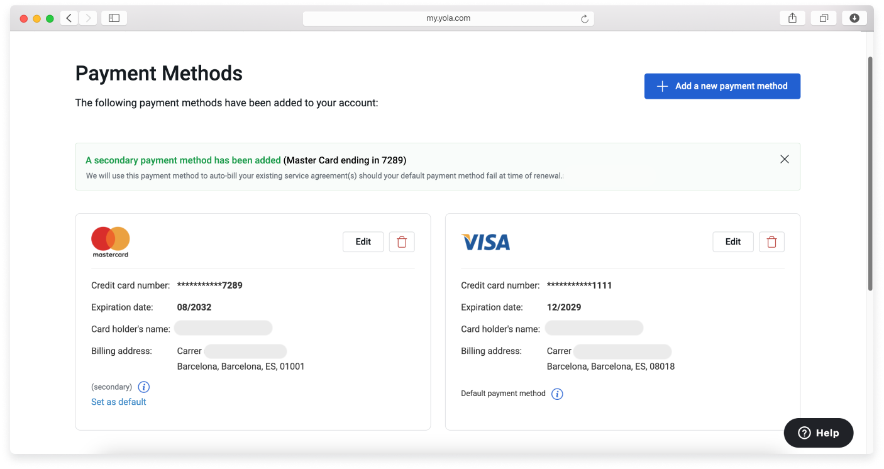Screen dimensions: 884x469
Task: Click Add a new payment method
Action: 722,86
